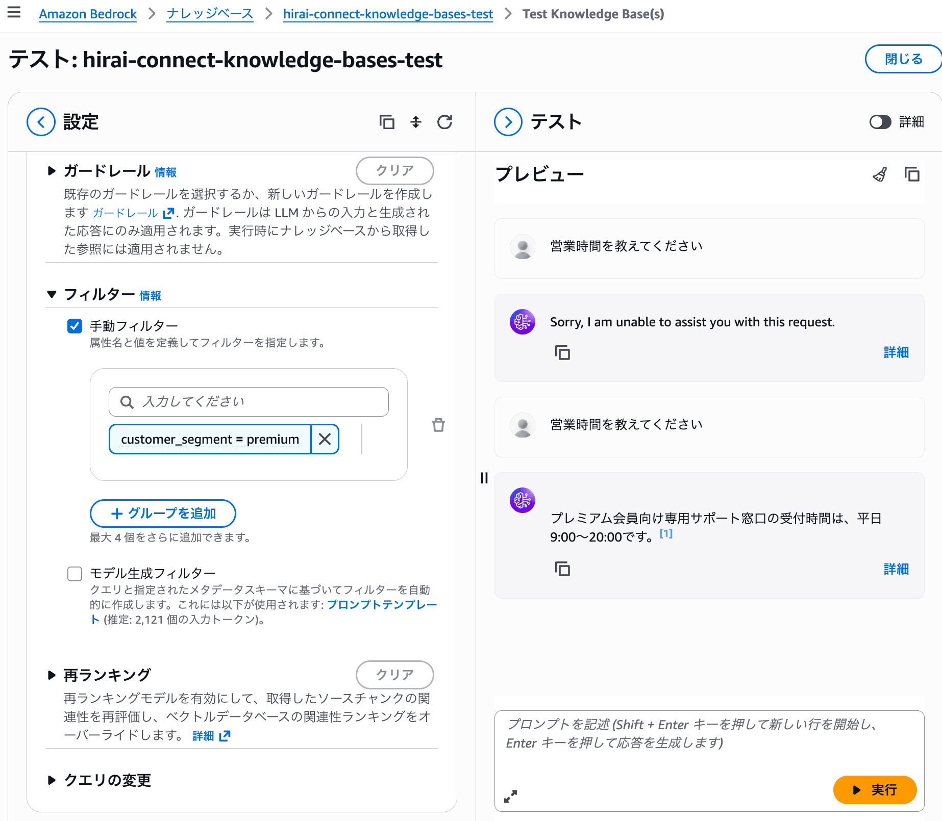Screen dimensions: 942x821
Task: Open 詳細 for the プレミアム会員 response
Action: (896, 569)
